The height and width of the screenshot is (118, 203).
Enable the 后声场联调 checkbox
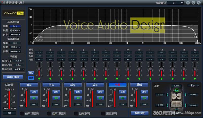(49, 113)
